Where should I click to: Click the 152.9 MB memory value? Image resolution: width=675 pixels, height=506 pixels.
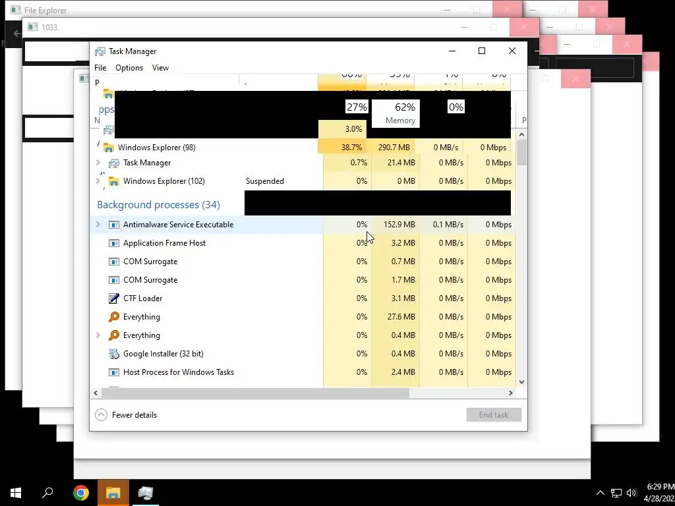pos(399,225)
